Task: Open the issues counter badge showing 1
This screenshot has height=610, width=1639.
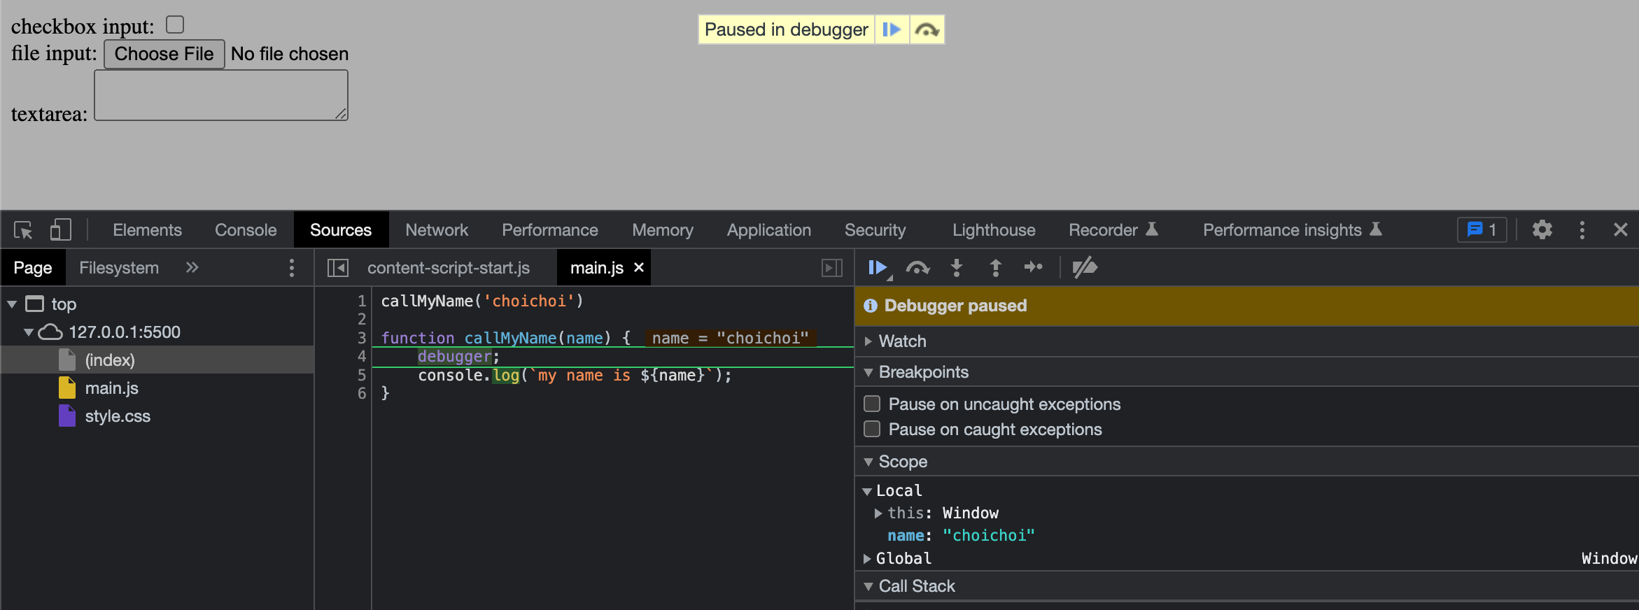Action: pos(1482,230)
